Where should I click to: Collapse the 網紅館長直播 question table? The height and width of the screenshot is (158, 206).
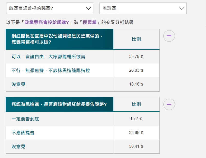[x=169, y=36]
